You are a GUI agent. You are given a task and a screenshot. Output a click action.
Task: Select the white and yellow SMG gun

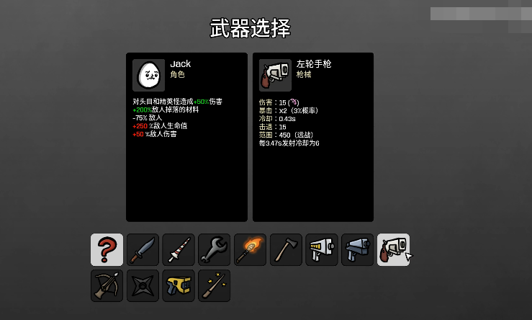pos(322,249)
